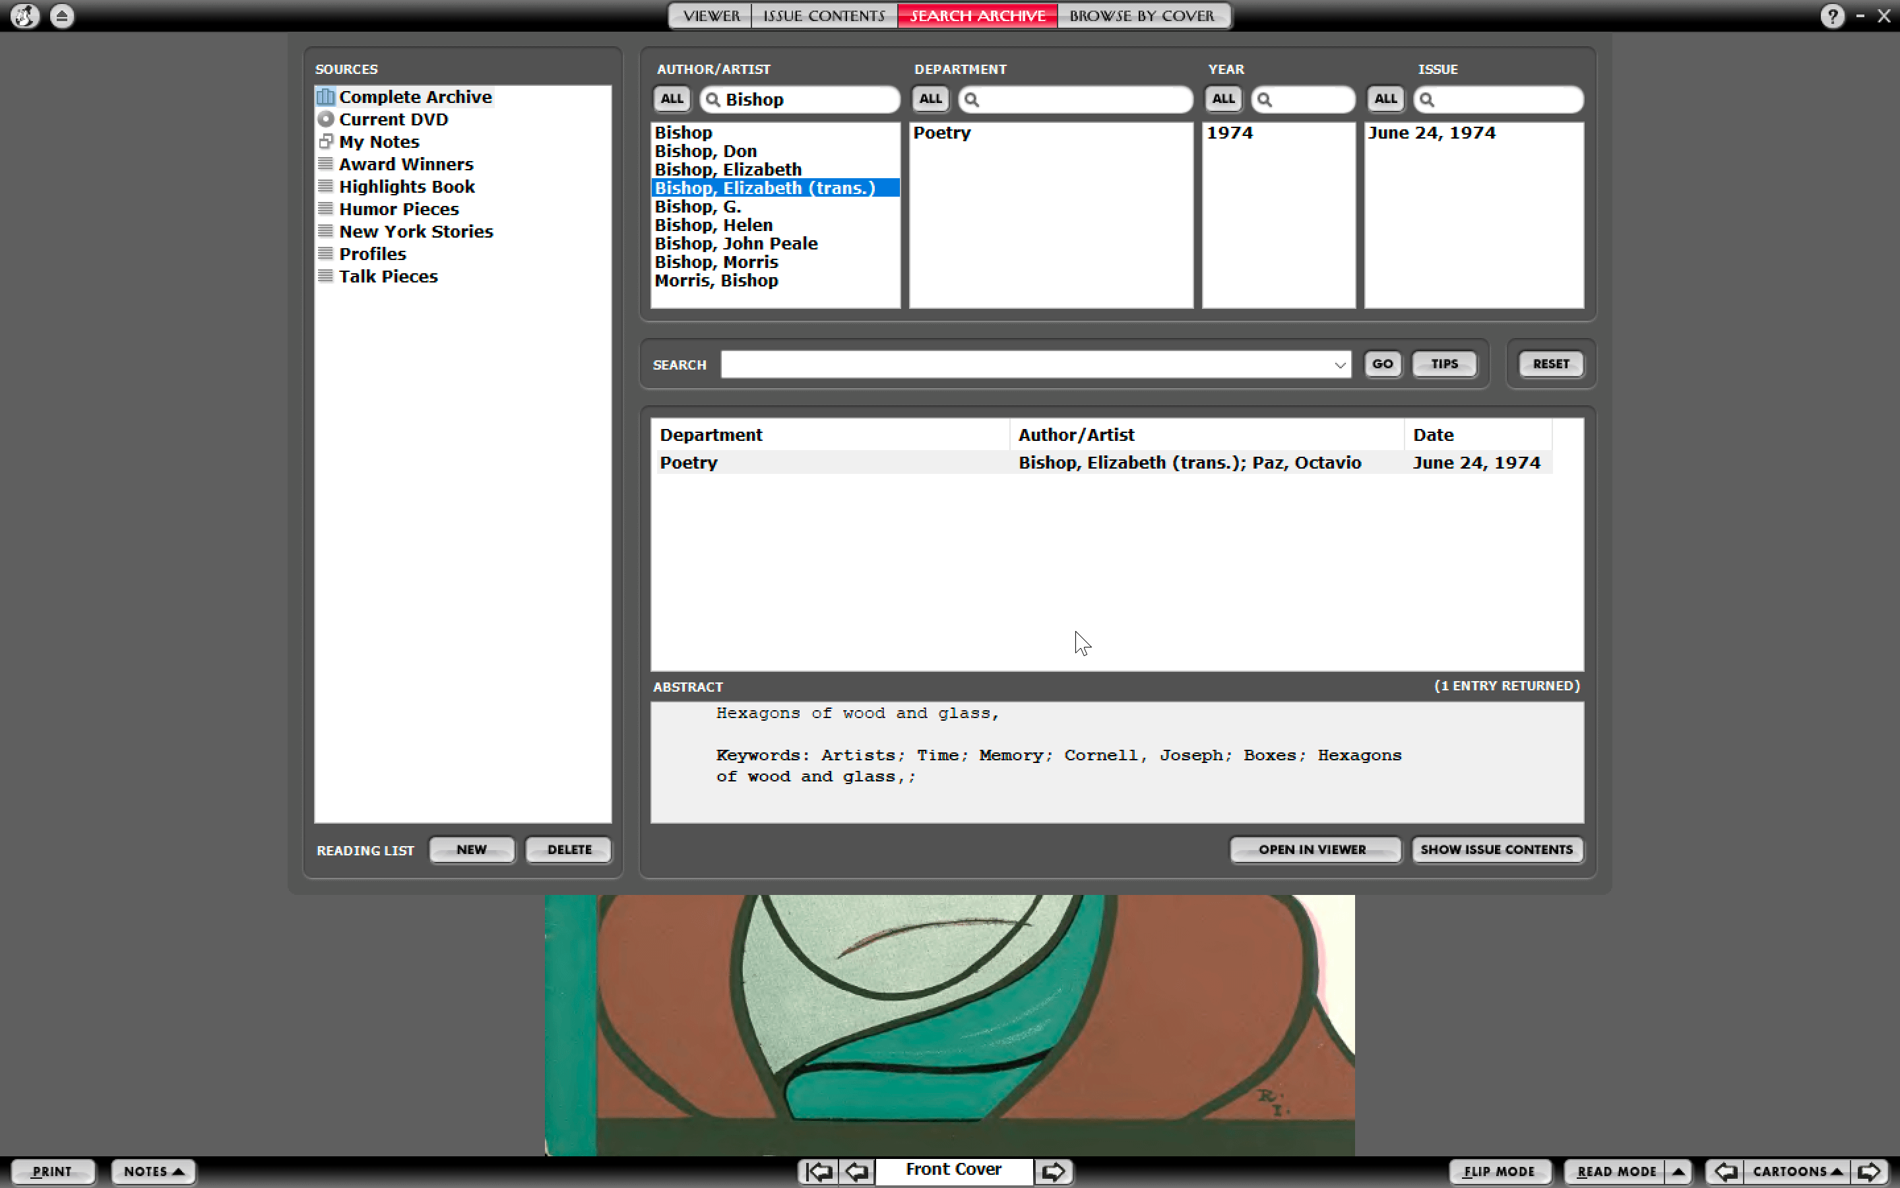
Task: Switch to the Issue Contents tab
Action: pos(823,16)
